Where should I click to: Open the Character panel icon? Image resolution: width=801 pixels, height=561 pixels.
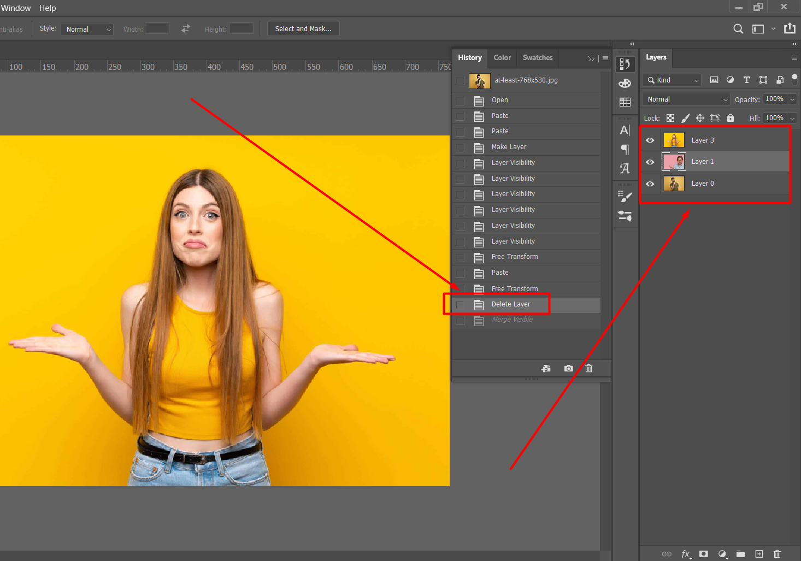(625, 131)
